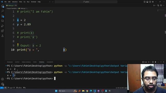Image resolution: width=166 pixels, height=93 pixels.
Task: Click the Windows taskbar Search box
Action: 68,91
